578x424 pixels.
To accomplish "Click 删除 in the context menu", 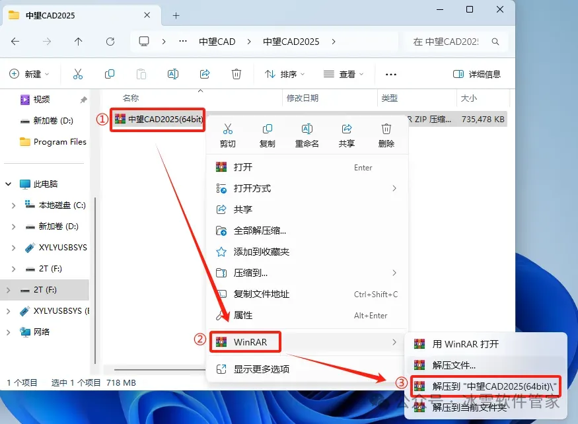I will (x=386, y=135).
